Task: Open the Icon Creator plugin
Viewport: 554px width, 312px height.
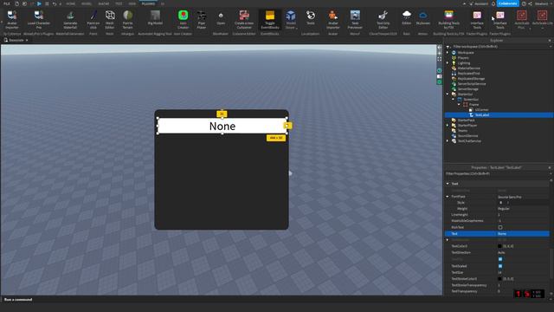Action: tap(183, 19)
